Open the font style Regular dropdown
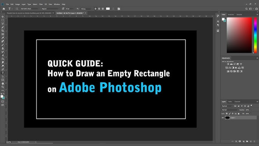The height and width of the screenshot is (146, 259). (51, 9)
